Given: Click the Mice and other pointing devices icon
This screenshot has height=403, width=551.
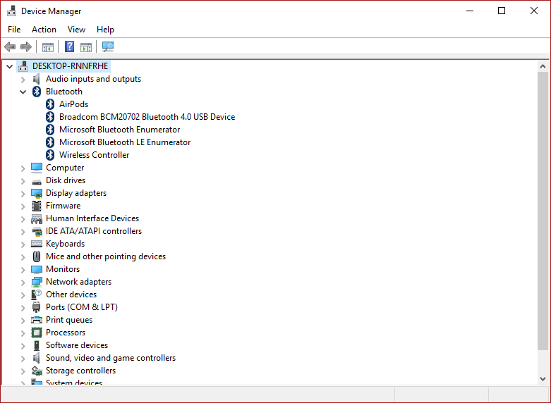Looking at the screenshot, I should coord(37,256).
